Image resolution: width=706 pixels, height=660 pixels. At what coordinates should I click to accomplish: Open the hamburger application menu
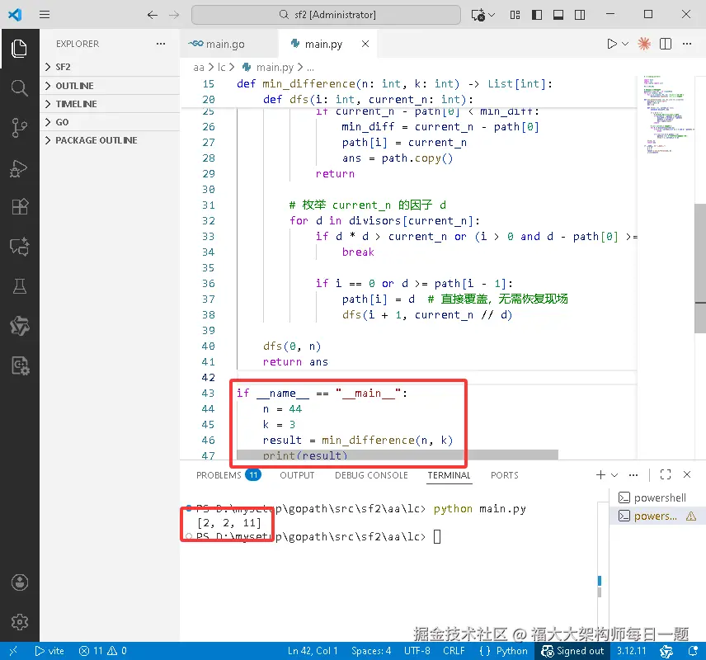point(45,14)
